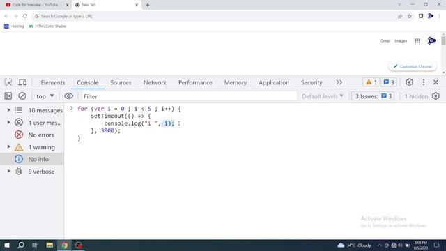Switch to the Console tab

click(88, 82)
